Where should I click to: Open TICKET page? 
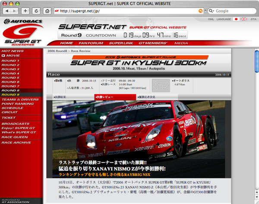point(9,118)
